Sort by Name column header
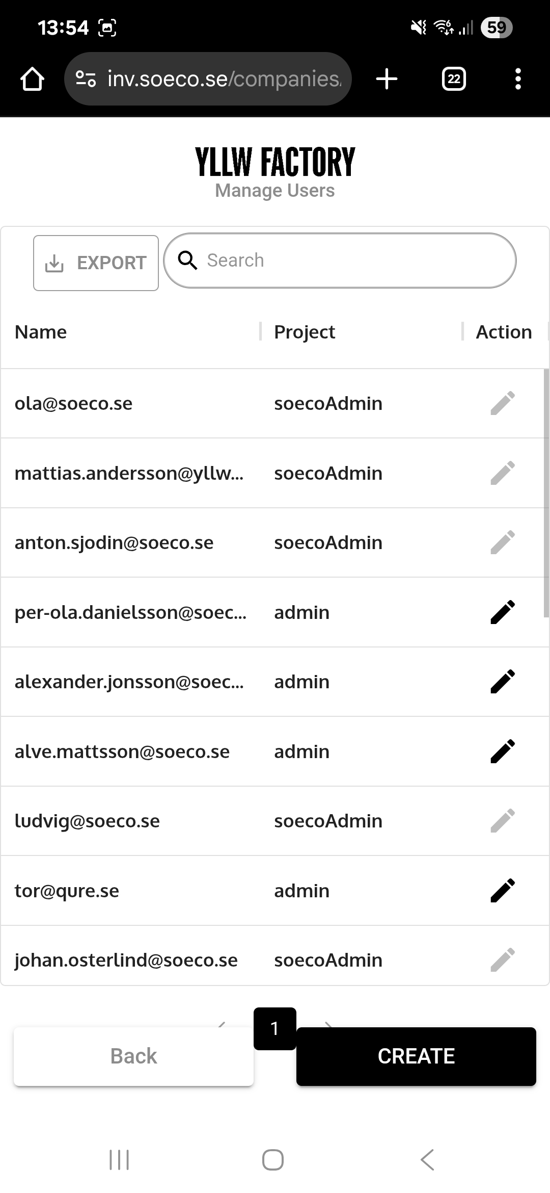The height and width of the screenshot is (1193, 550). (x=41, y=332)
